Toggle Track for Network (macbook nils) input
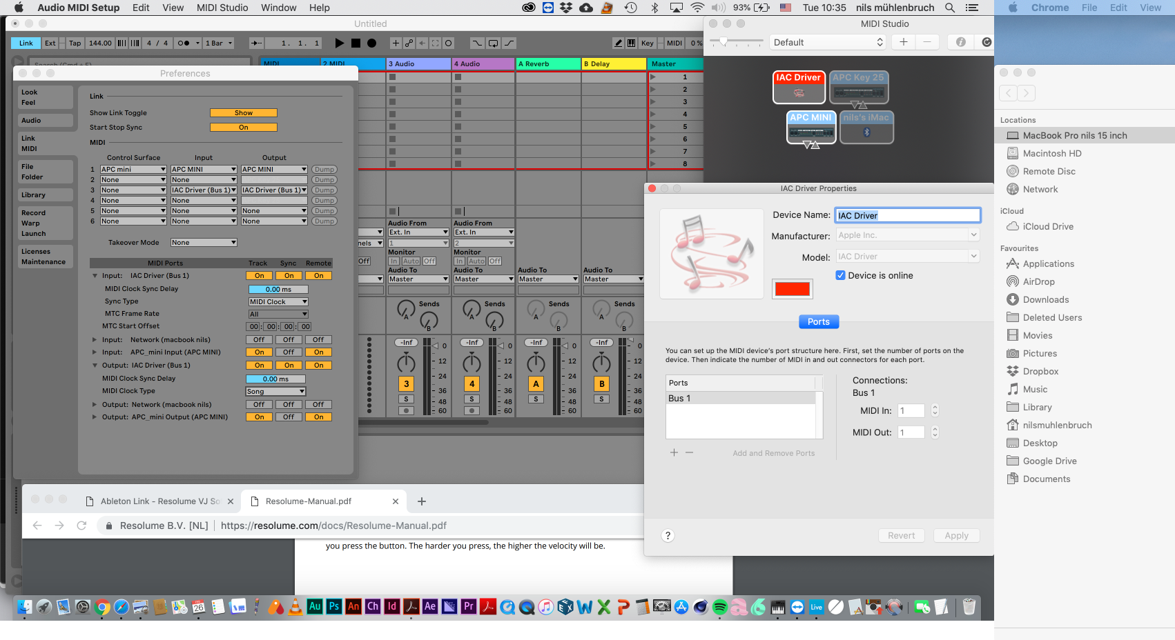This screenshot has width=1175, height=640. click(259, 339)
